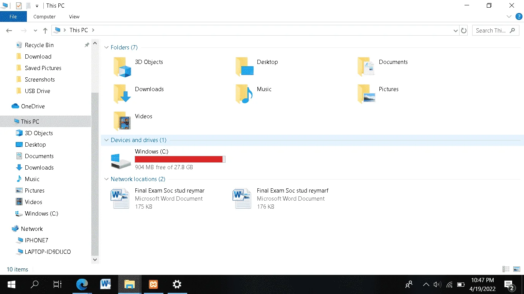Switch to large icons view in the status bar
This screenshot has width=524, height=294.
click(x=516, y=269)
